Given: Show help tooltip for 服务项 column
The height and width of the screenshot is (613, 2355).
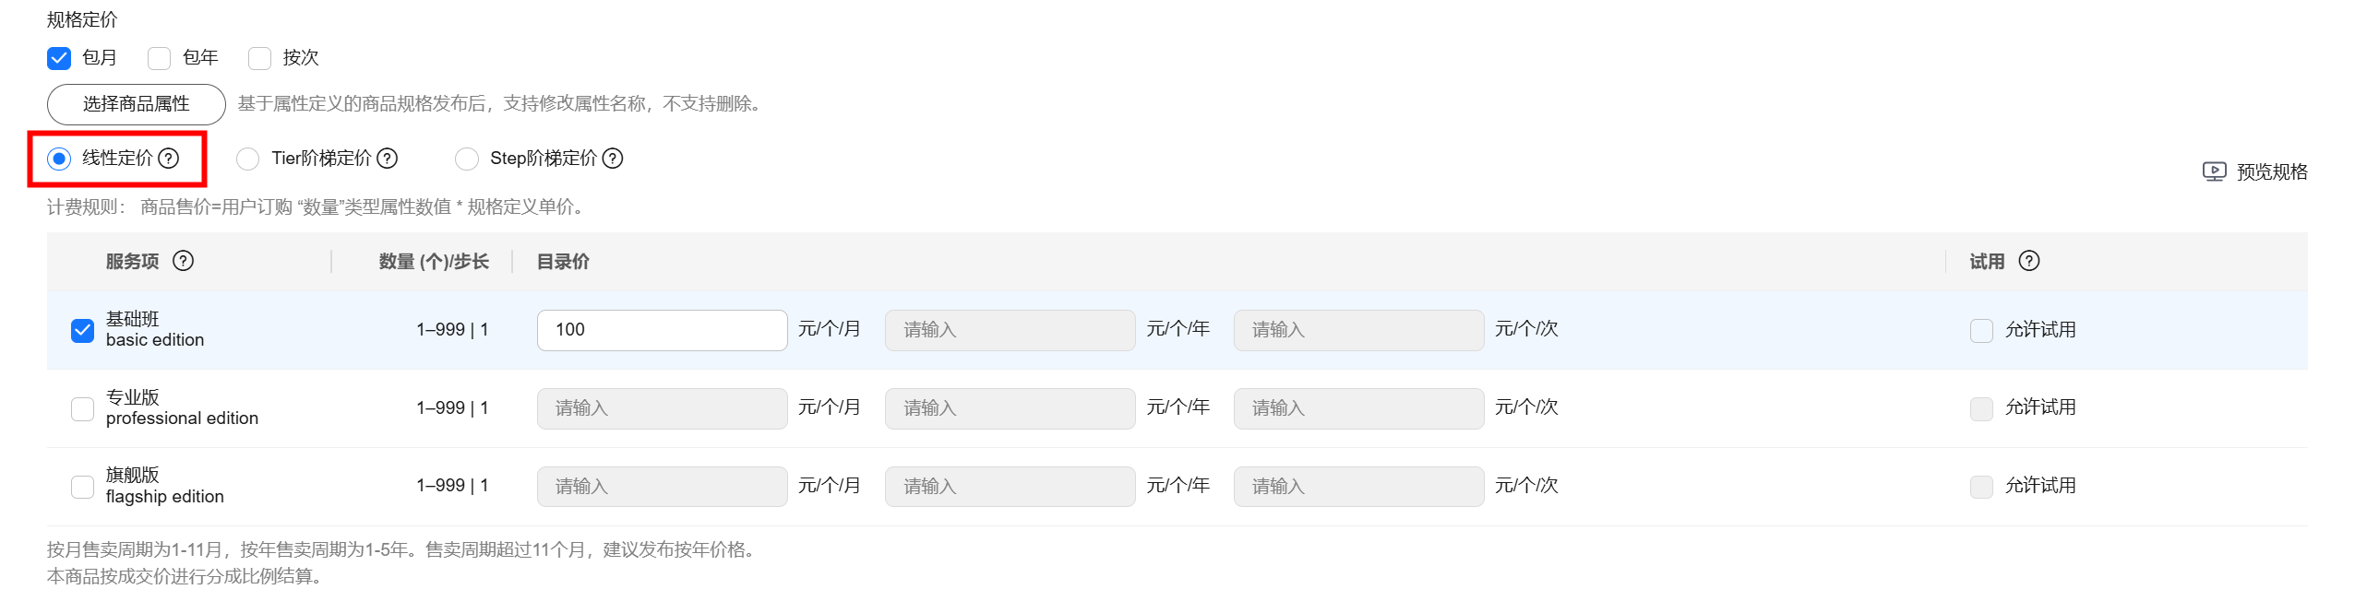Looking at the screenshot, I should [184, 261].
